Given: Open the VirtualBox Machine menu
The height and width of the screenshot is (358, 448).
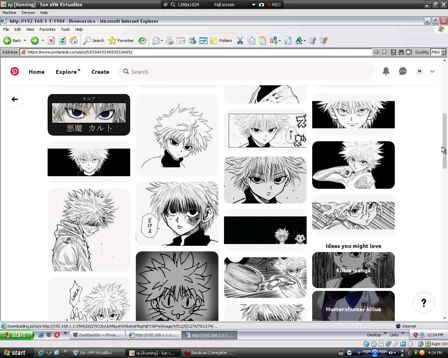Looking at the screenshot, I should pyautogui.click(x=9, y=13).
